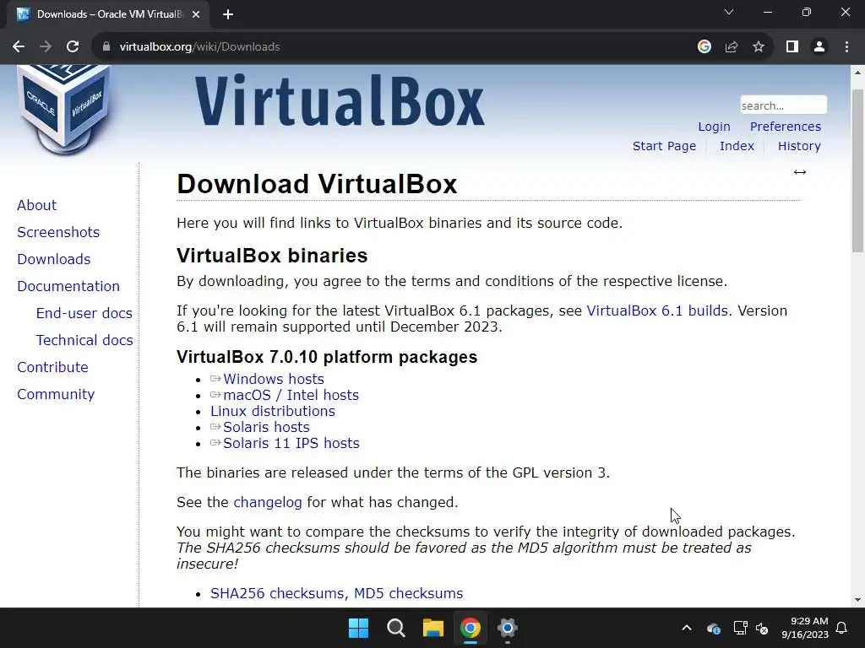Click the address bar URL

click(199, 47)
